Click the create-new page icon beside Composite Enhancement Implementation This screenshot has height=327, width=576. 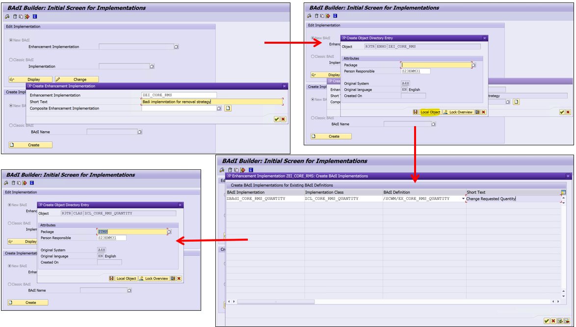click(x=228, y=109)
